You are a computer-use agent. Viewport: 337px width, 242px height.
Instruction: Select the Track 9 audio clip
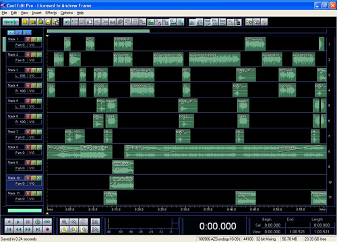click(x=123, y=167)
